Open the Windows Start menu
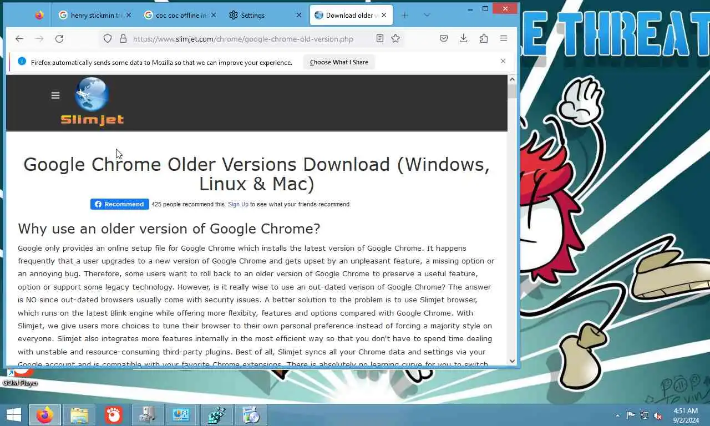710x426 pixels. point(13,415)
